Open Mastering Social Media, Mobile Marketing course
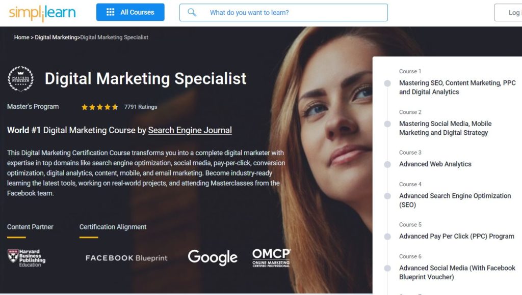The height and width of the screenshot is (295, 522). coord(446,128)
